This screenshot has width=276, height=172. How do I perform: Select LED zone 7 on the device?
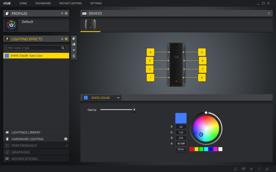tap(203, 69)
